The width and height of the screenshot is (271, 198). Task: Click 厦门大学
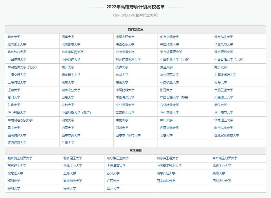tap(14, 98)
